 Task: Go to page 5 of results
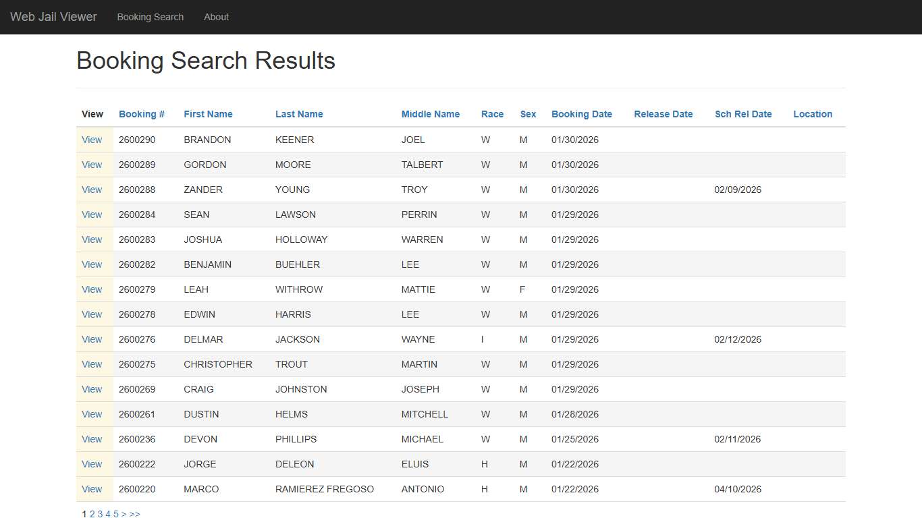115,514
